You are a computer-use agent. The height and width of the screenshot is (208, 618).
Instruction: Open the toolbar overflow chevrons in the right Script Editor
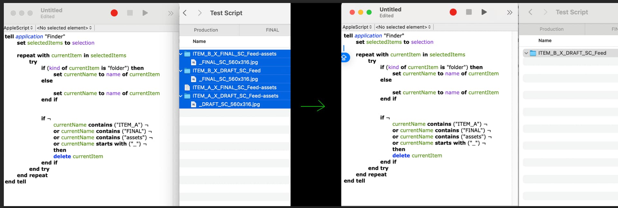tap(510, 12)
